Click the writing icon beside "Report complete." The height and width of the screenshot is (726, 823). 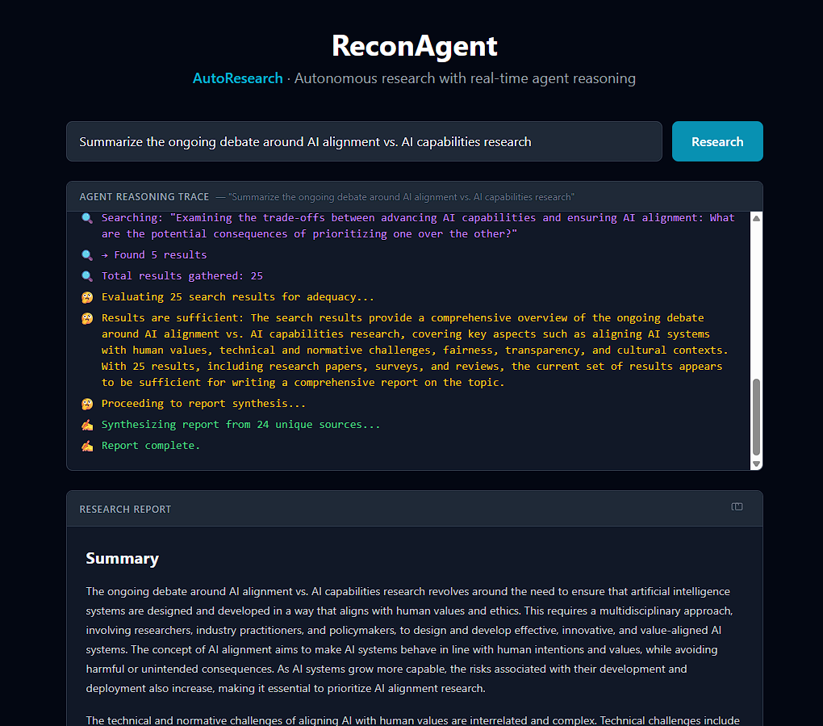tap(87, 445)
